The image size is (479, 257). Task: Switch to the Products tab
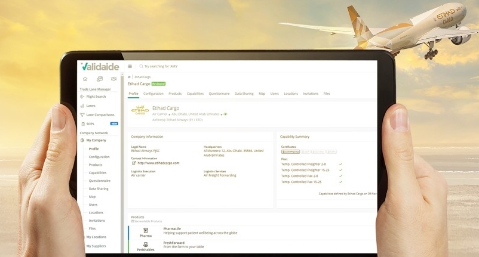pos(175,94)
